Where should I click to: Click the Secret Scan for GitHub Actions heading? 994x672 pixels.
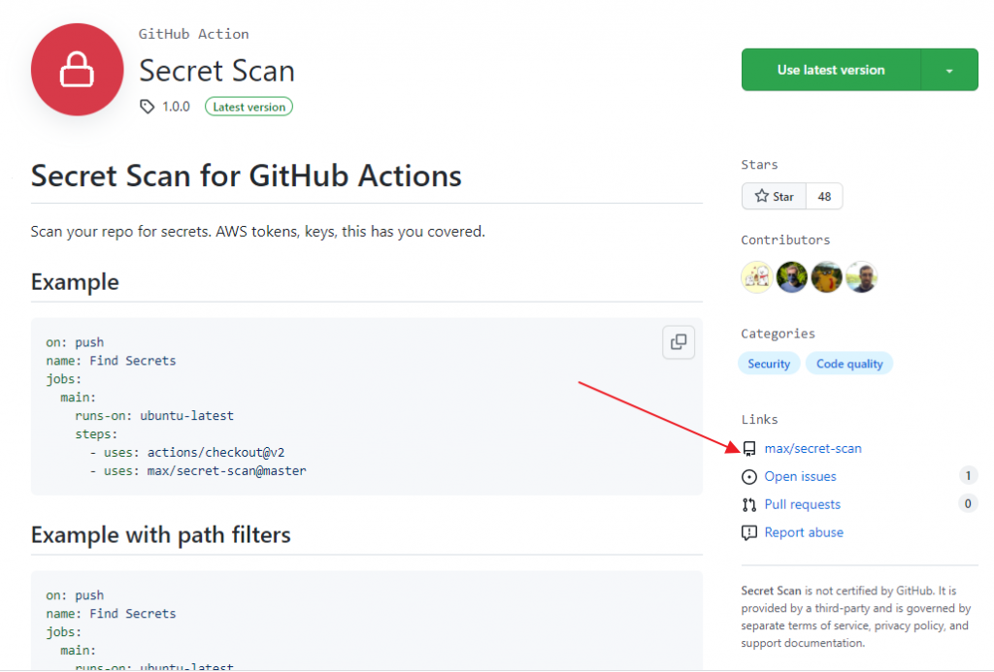(x=246, y=176)
